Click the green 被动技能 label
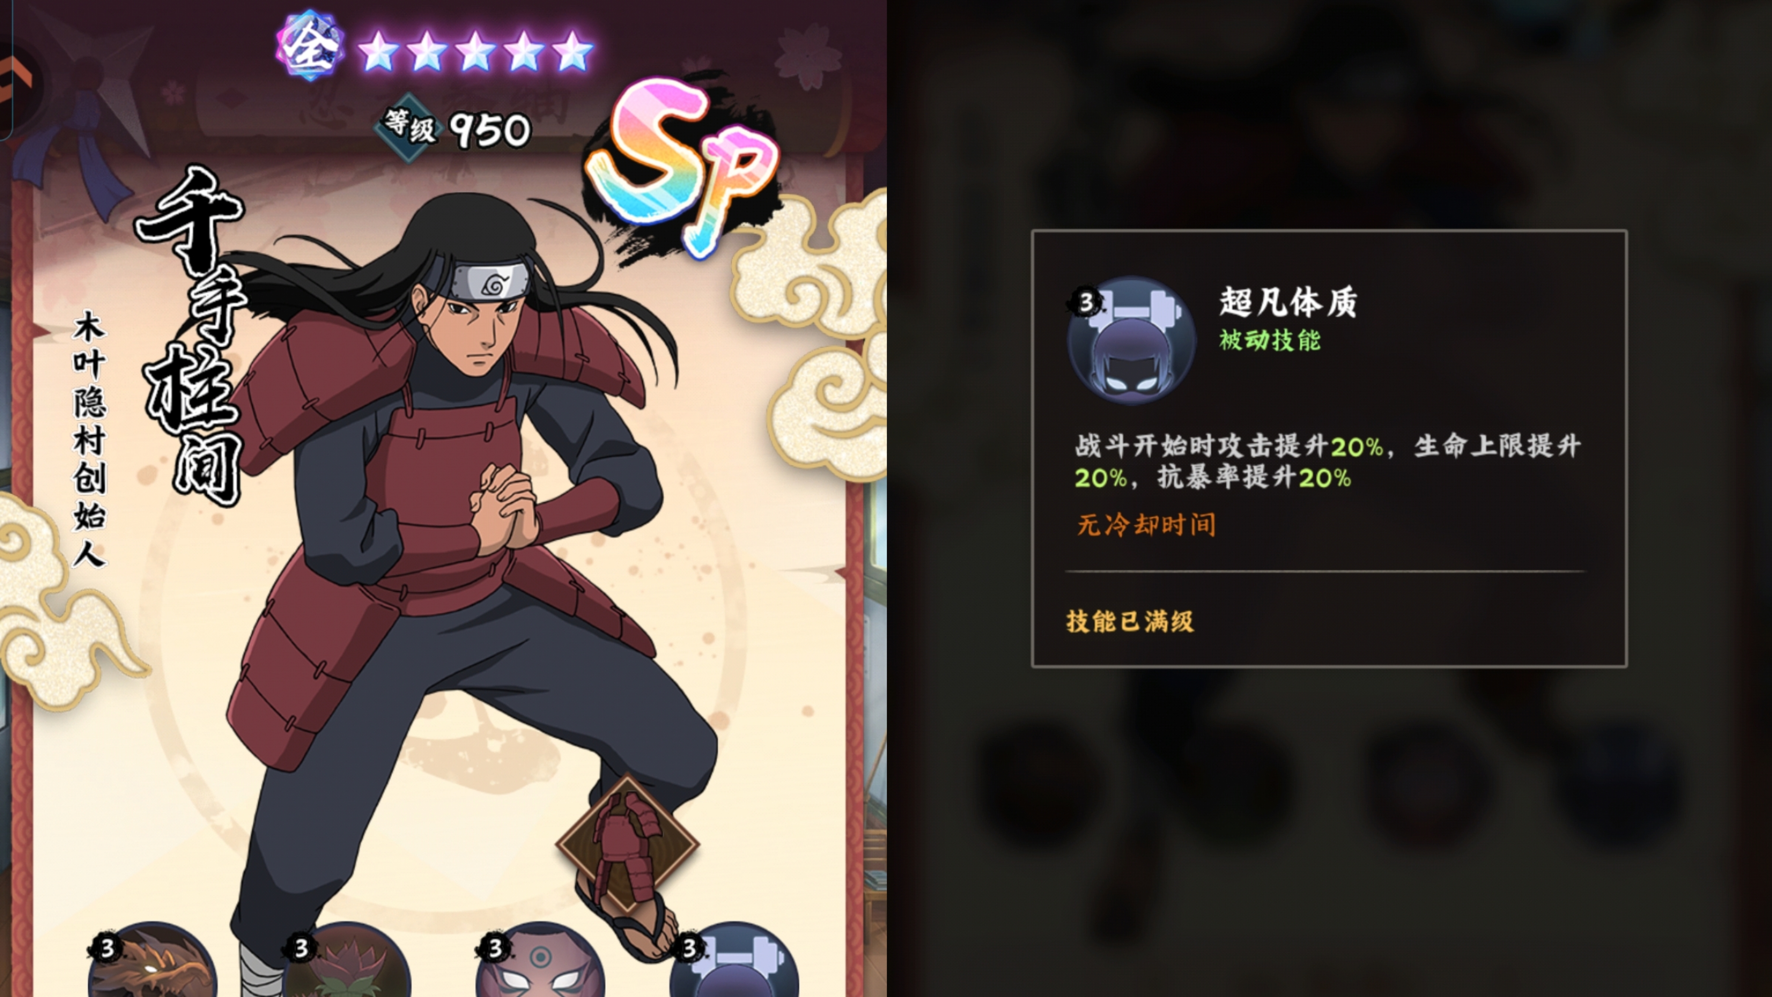1772x997 pixels. [1270, 340]
